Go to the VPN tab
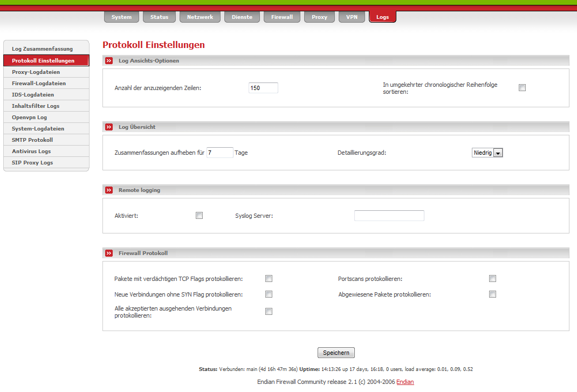The width and height of the screenshot is (577, 392). (x=352, y=17)
